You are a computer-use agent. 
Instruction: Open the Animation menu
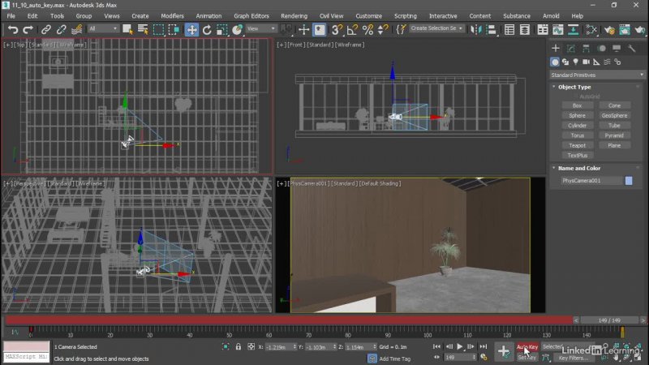tap(208, 15)
